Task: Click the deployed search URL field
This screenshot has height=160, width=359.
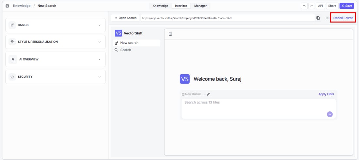Action: point(227,18)
